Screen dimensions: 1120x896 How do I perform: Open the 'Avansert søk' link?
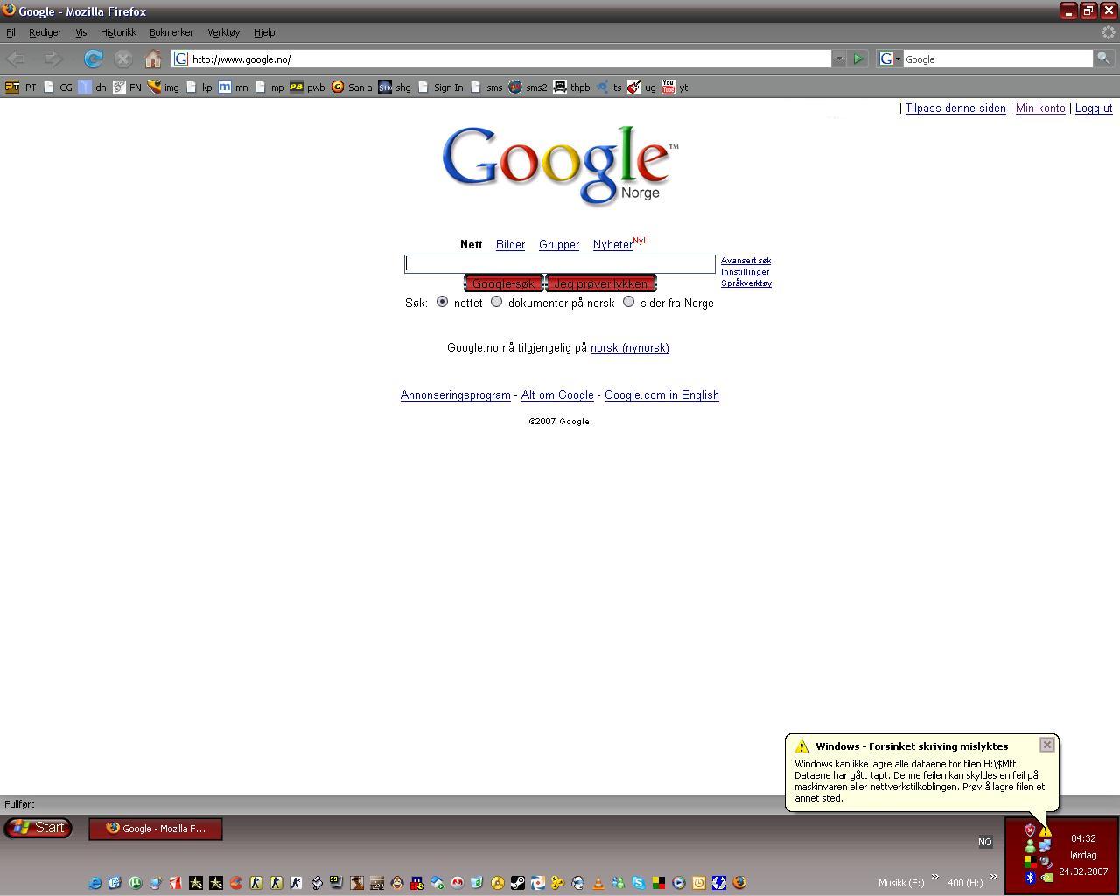[x=745, y=261]
